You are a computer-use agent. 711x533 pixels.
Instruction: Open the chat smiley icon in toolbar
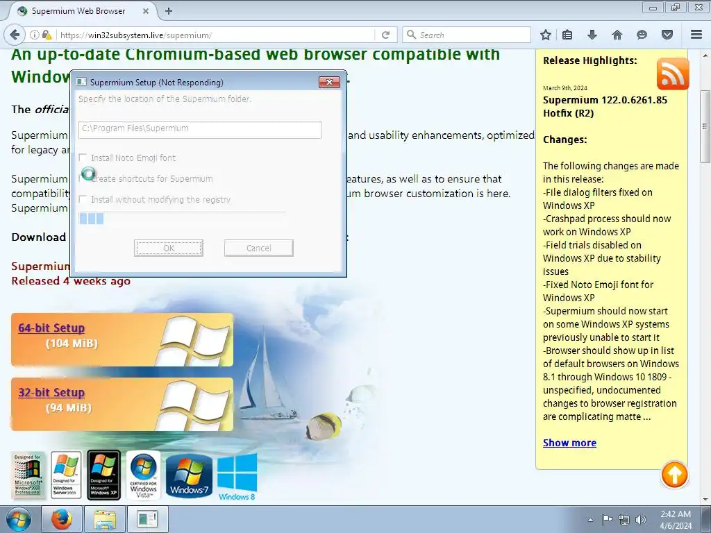point(642,35)
